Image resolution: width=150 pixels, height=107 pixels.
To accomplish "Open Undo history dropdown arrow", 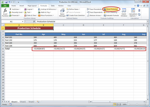I will point(11,2).
